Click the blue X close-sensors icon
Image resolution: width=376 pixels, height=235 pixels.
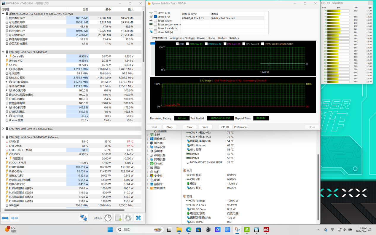(x=138, y=218)
